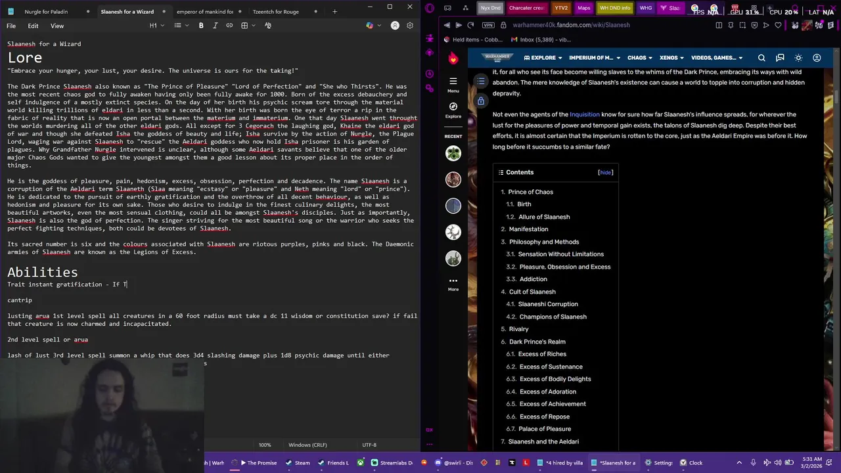Expand the XENOS navigation dropdown
Viewport: 841px width, 473px height.
pos(671,58)
